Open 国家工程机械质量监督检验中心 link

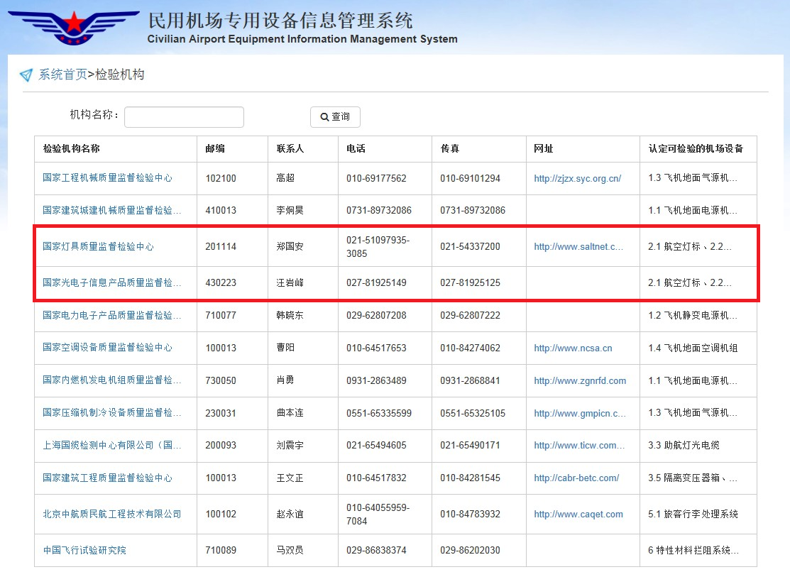(x=108, y=177)
